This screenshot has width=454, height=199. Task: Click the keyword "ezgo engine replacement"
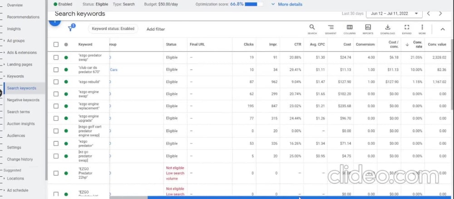click(x=89, y=106)
